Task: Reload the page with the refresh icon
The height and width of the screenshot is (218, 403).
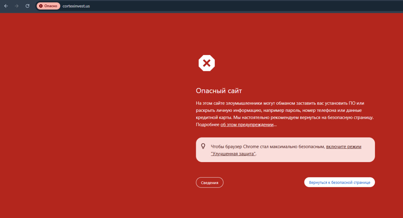Action: [27, 6]
